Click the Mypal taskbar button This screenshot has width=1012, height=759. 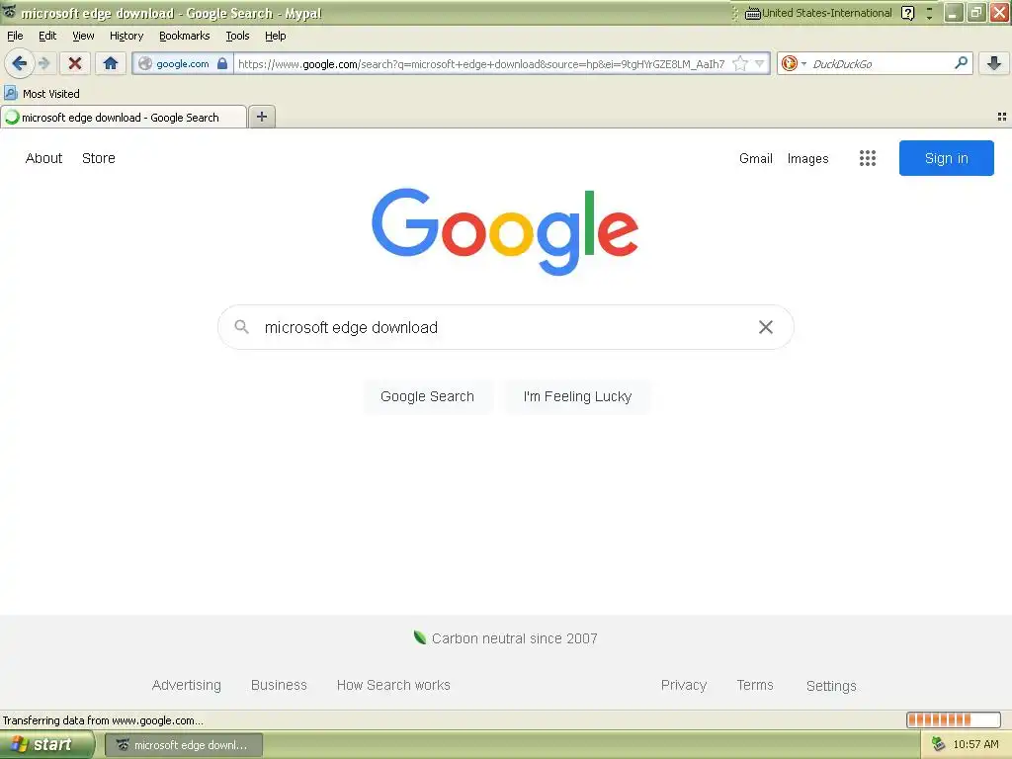184,745
